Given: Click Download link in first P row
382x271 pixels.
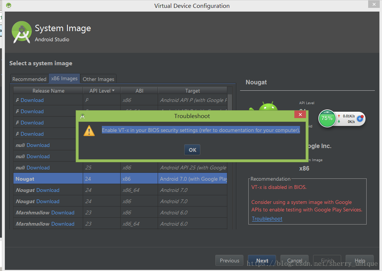Looking at the screenshot, I should [32, 100].
